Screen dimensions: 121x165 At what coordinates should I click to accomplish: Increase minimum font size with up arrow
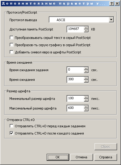click(x=86, y=97)
